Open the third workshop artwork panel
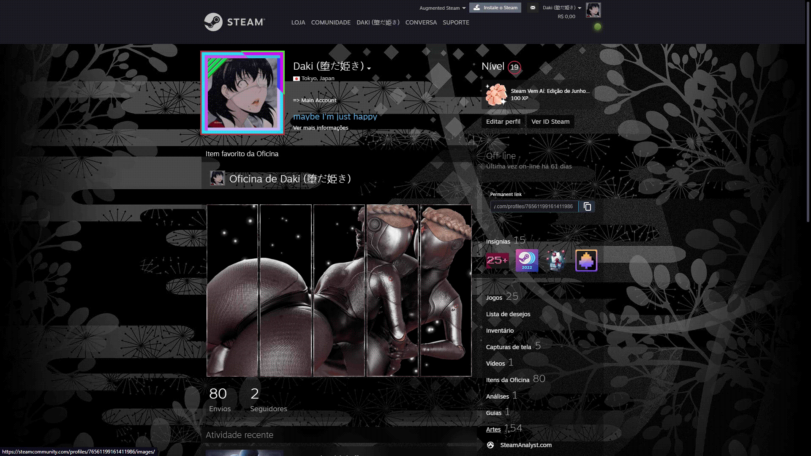Screen dimensions: 811x456 339,290
